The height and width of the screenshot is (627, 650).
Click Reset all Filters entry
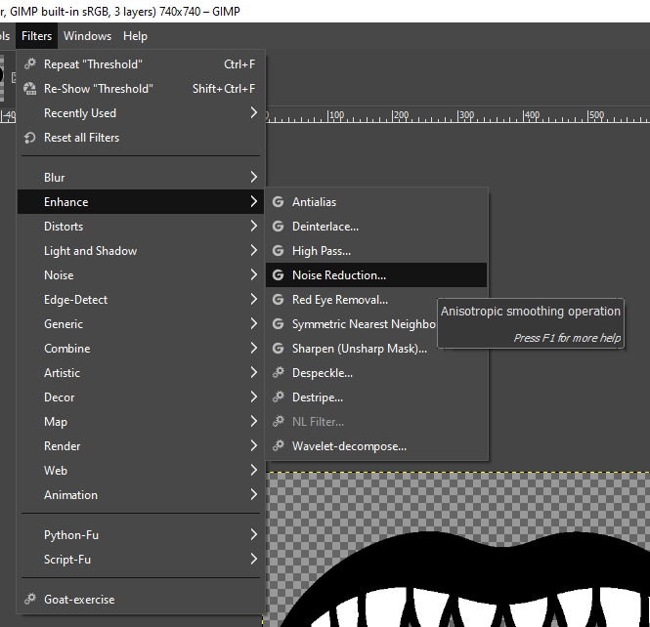point(141,138)
